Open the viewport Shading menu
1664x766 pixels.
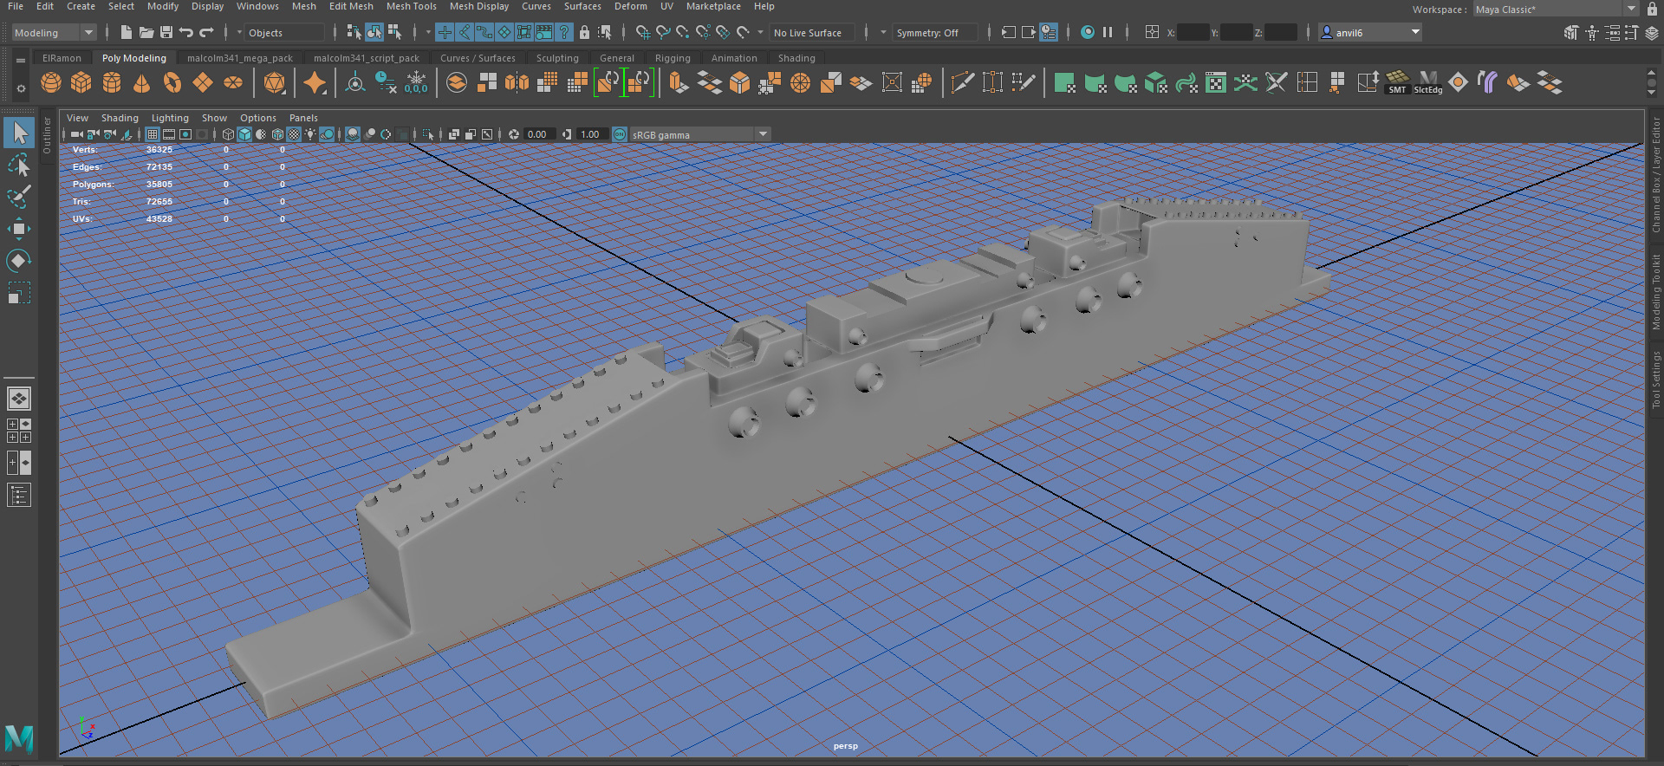pos(120,118)
